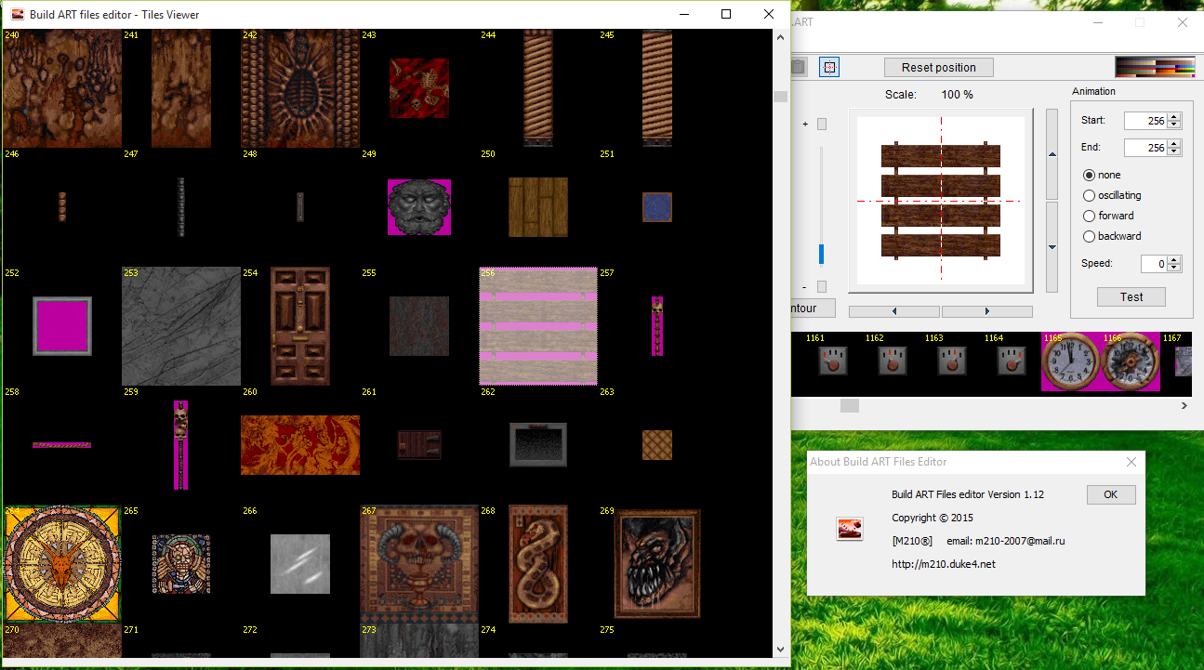Click the paste clipboard icon
The width and height of the screenshot is (1204, 670).
point(798,67)
